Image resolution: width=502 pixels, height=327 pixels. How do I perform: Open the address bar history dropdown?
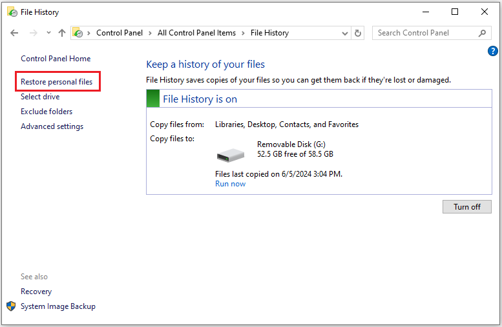pos(345,34)
